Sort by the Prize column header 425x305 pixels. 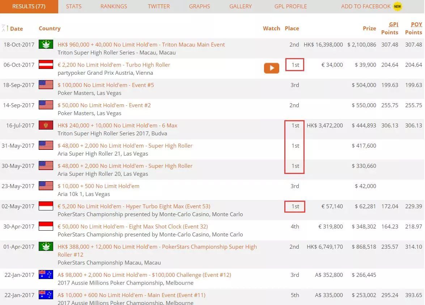tap(369, 29)
